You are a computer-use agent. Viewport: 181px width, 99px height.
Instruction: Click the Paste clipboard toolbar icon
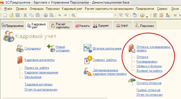[38, 15]
